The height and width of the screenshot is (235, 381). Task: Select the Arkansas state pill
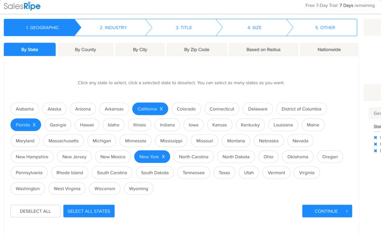114,109
